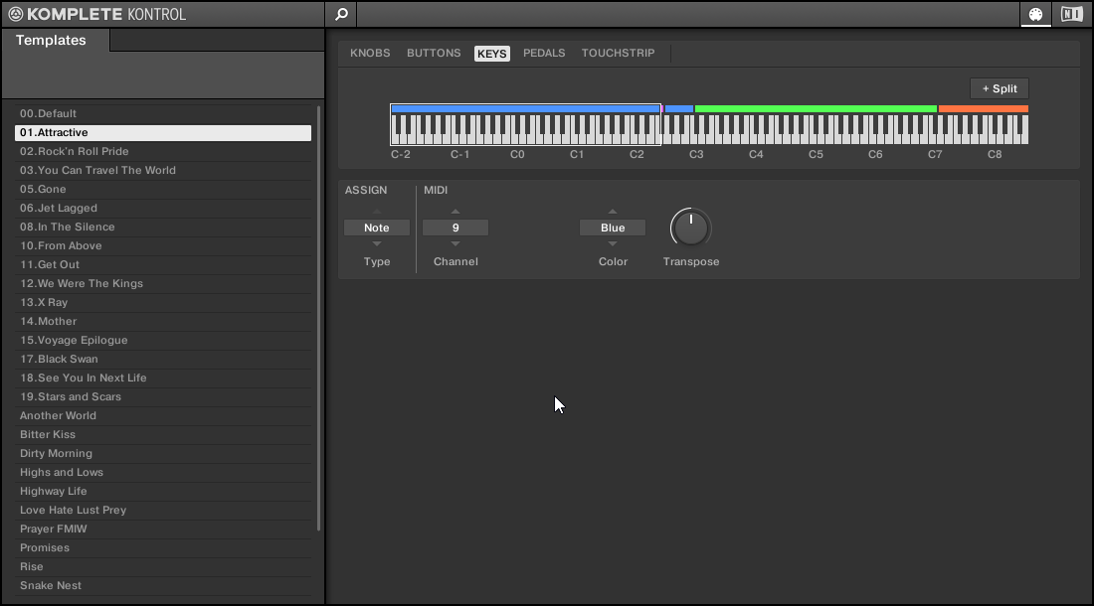Open the MIDI assignment palette icon
The width and height of the screenshot is (1094, 606).
pyautogui.click(x=1035, y=14)
